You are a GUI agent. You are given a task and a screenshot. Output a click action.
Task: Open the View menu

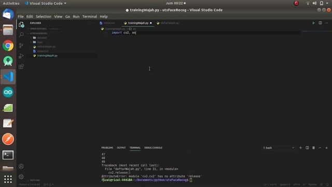pos(58,17)
